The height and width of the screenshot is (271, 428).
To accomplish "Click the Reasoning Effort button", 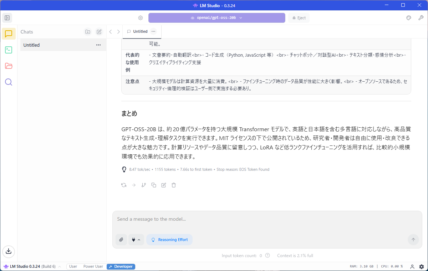I will tap(169, 240).
